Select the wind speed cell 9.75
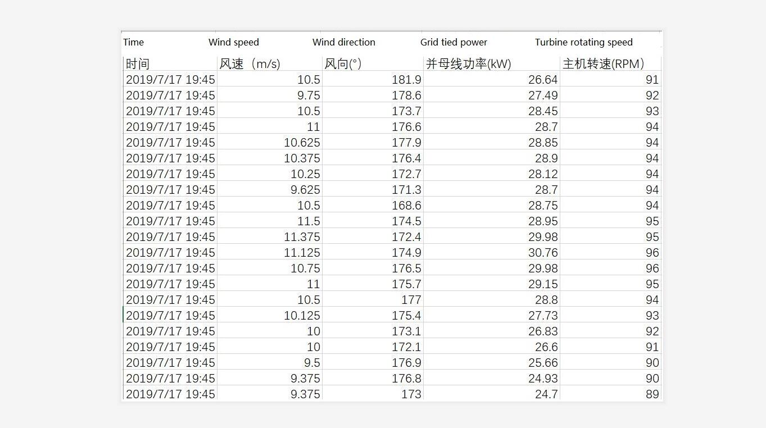 (269, 95)
